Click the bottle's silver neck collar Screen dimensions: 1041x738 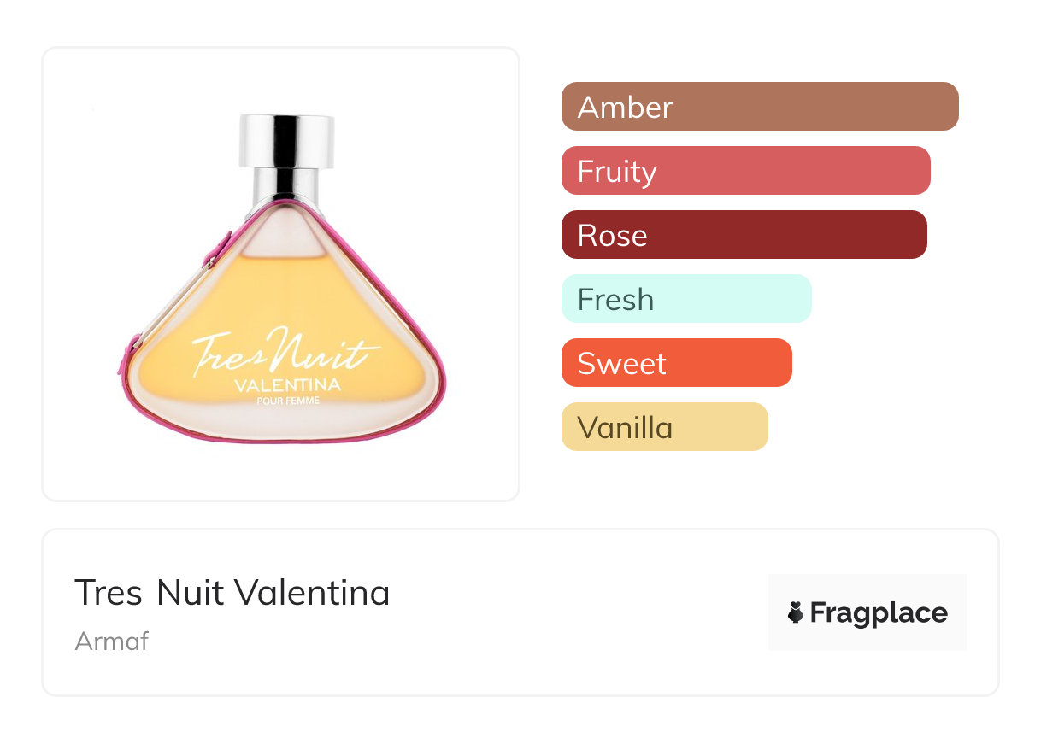click(286, 186)
